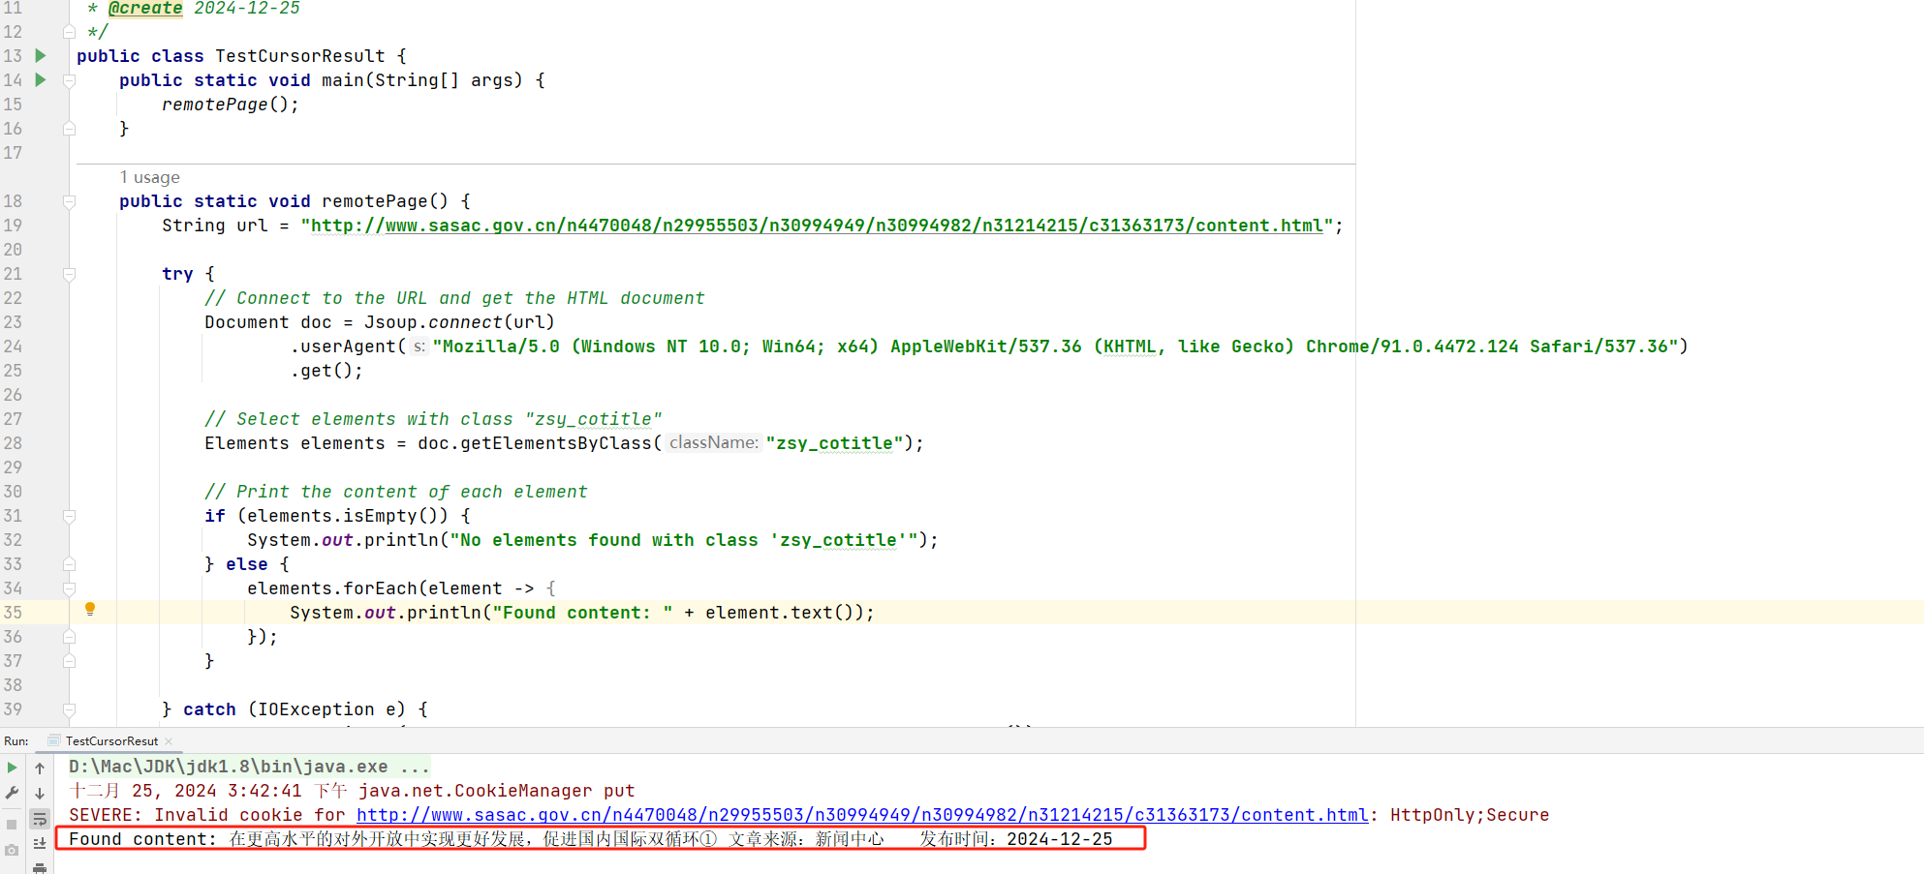Screen dimensions: 1924x874
Task: Click the scroll-to-end icon in console toolbar
Action: point(40,843)
